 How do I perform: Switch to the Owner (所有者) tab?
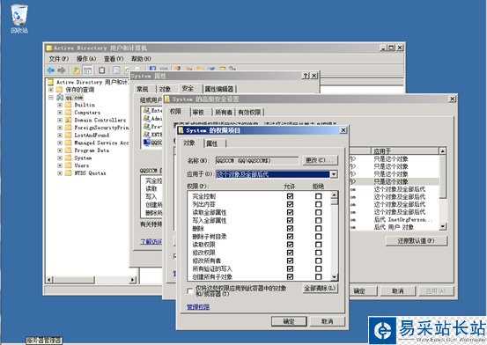(x=224, y=112)
